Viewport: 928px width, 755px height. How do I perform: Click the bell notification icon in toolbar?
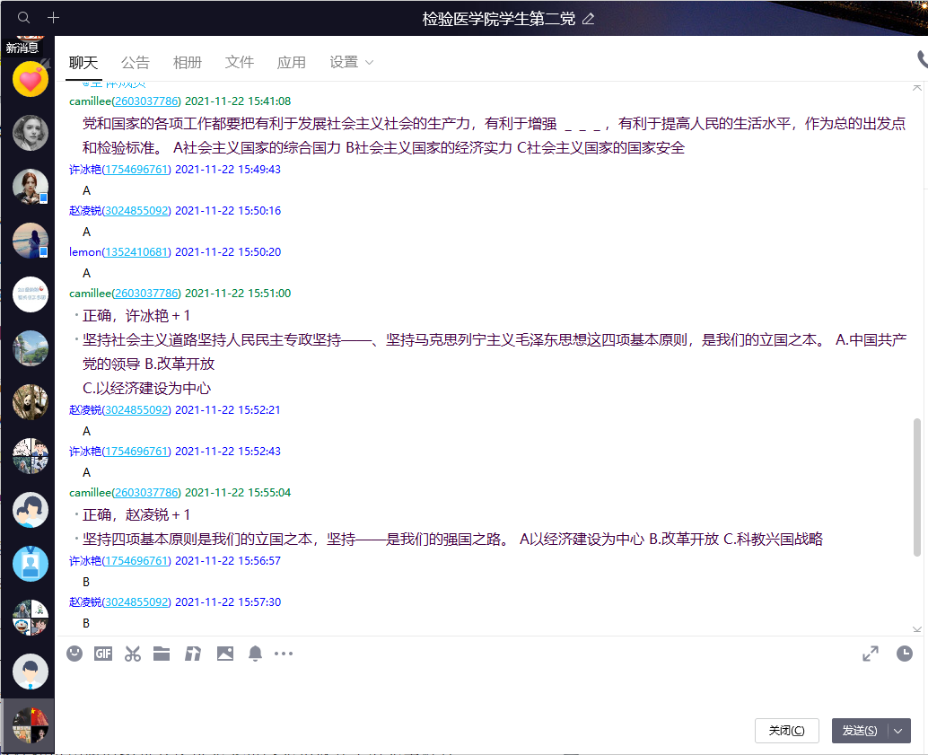[x=255, y=654]
